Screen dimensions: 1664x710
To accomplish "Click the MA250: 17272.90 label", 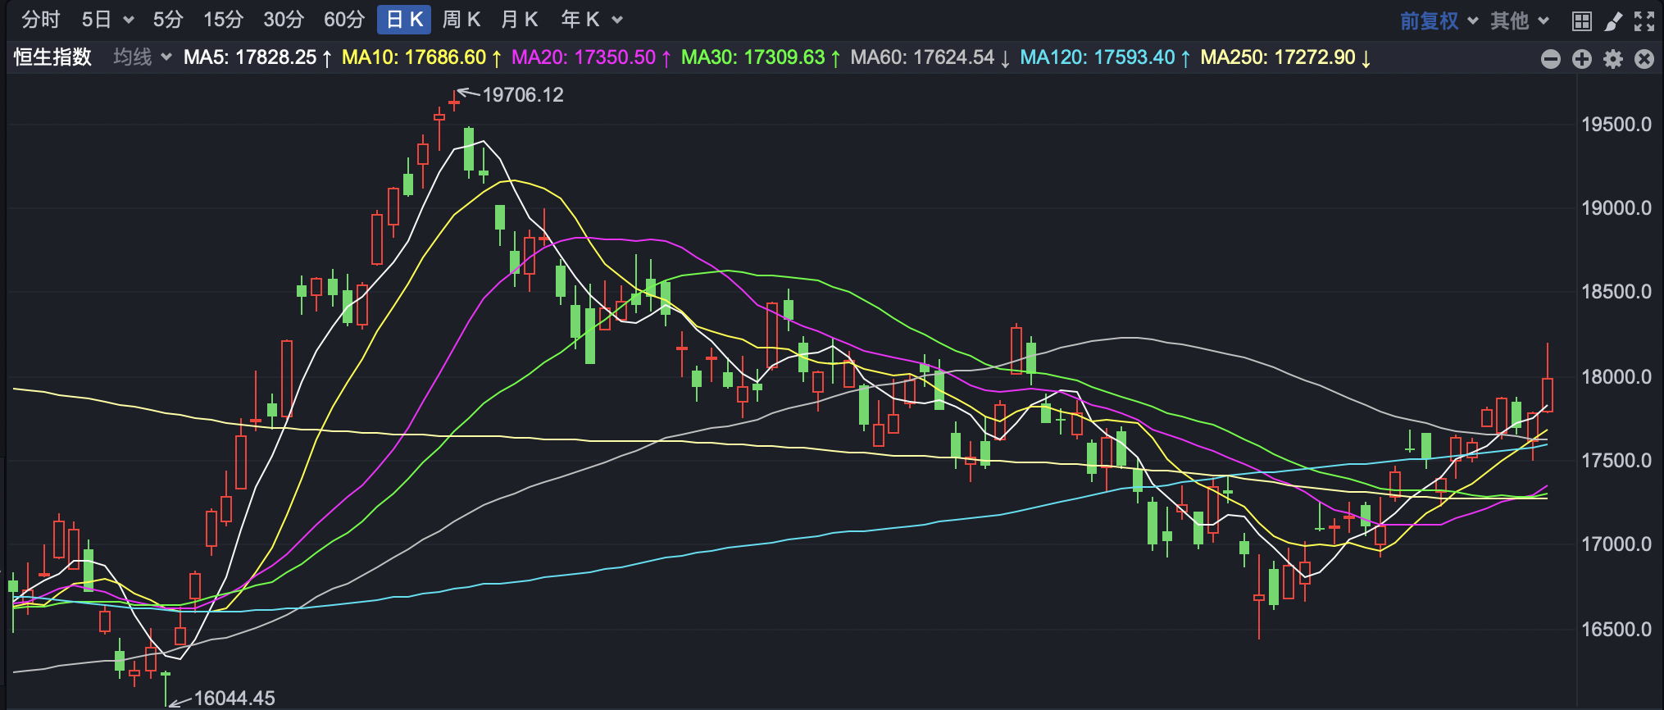I will 1285,57.
